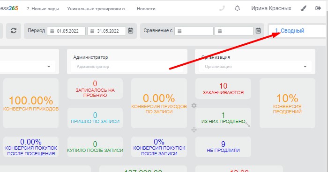Image resolution: width=328 pixels, height=172 pixels.
Task: Expand the left filter dropdown arrow
Action: pos(49,67)
